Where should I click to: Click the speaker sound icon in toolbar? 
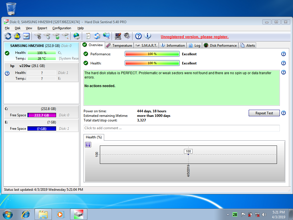(127, 36)
